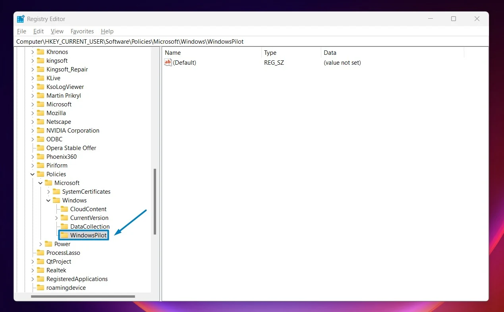Open the Favorites menu
This screenshot has height=312, width=504.
82,31
